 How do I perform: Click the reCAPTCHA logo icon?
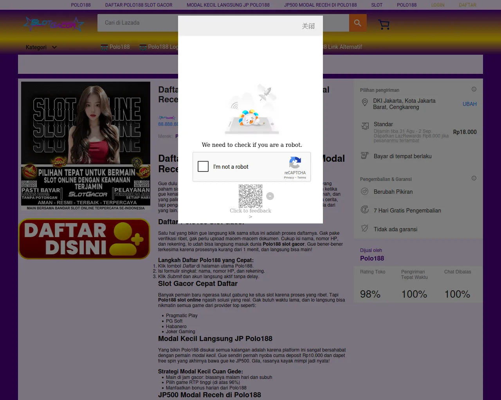(295, 162)
